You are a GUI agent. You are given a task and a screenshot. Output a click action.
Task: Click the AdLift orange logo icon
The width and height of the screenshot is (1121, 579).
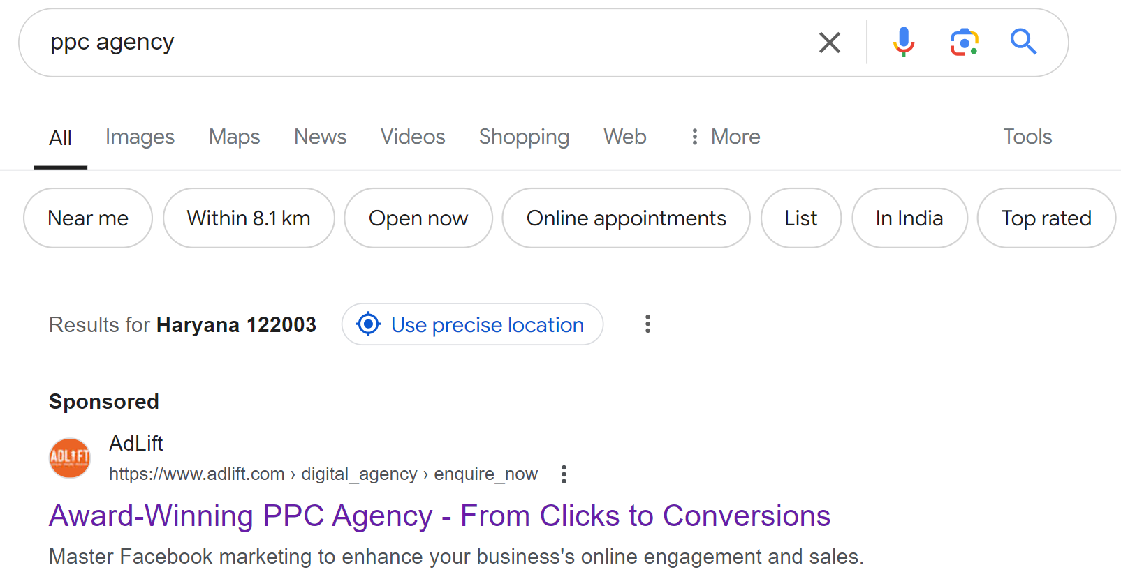[x=70, y=458]
